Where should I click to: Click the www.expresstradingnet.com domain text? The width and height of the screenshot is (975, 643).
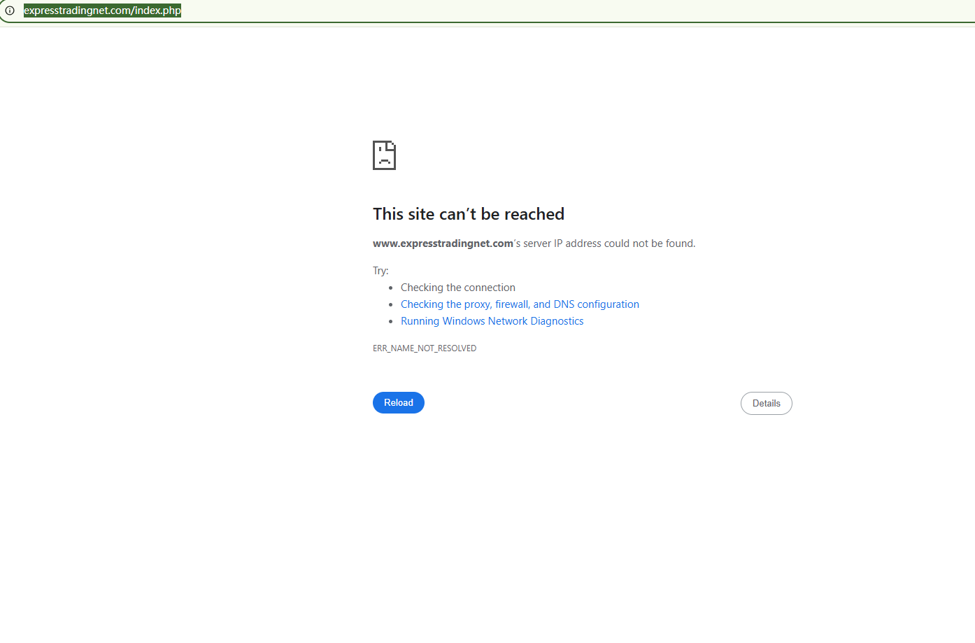click(x=443, y=243)
